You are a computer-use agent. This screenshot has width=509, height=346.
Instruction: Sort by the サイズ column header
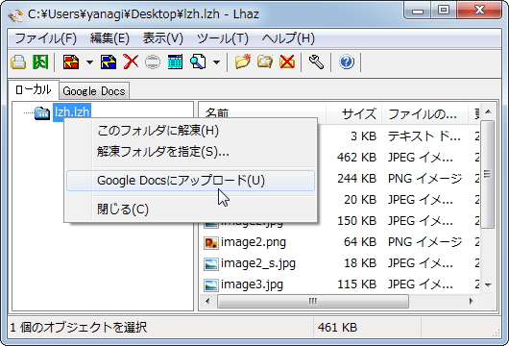pyautogui.click(x=353, y=113)
